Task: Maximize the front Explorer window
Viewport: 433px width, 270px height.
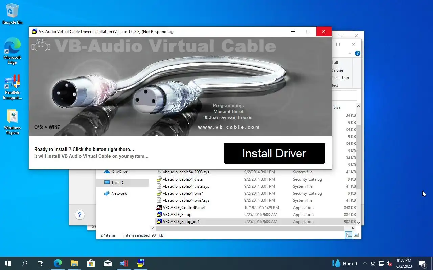Action: click(x=338, y=44)
